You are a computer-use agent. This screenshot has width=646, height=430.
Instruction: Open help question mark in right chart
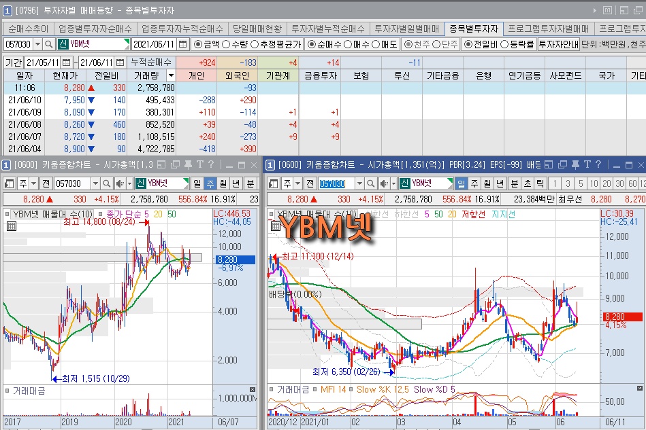(598, 165)
